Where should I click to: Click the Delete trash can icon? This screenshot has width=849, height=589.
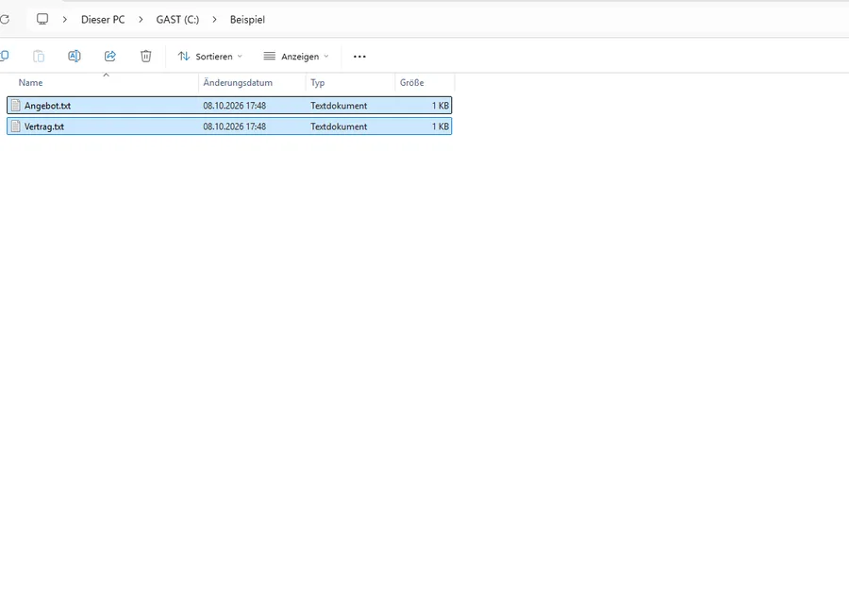pos(145,57)
